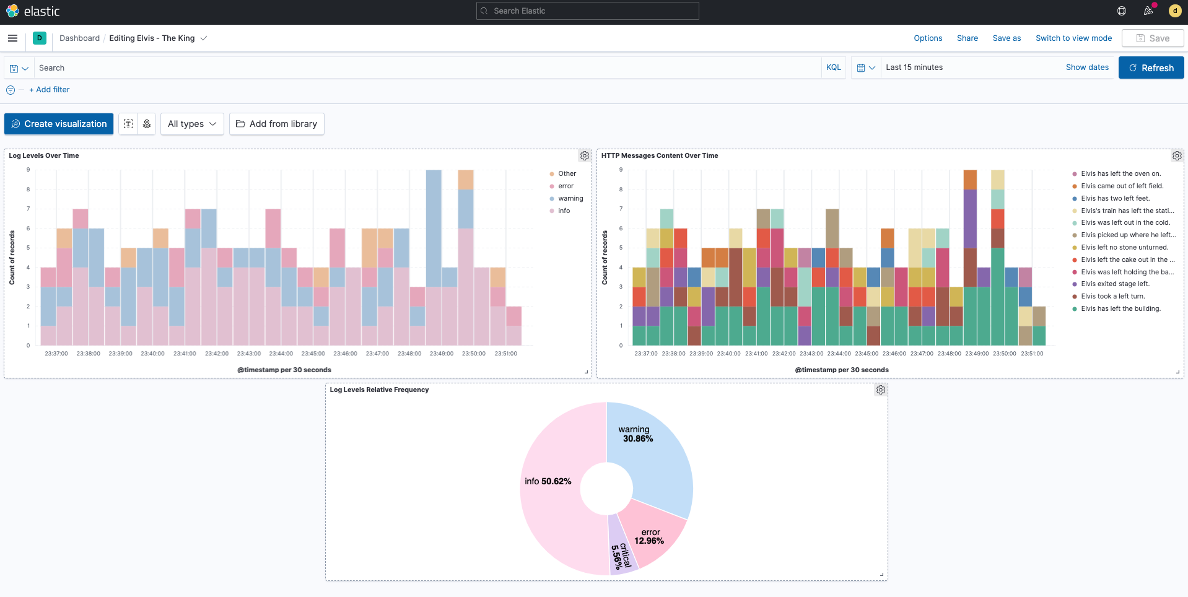Click the Refresh button
Image resolution: width=1188 pixels, height=597 pixels.
[1151, 68]
